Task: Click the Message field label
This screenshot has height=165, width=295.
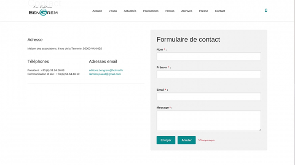Action: pos(164,108)
